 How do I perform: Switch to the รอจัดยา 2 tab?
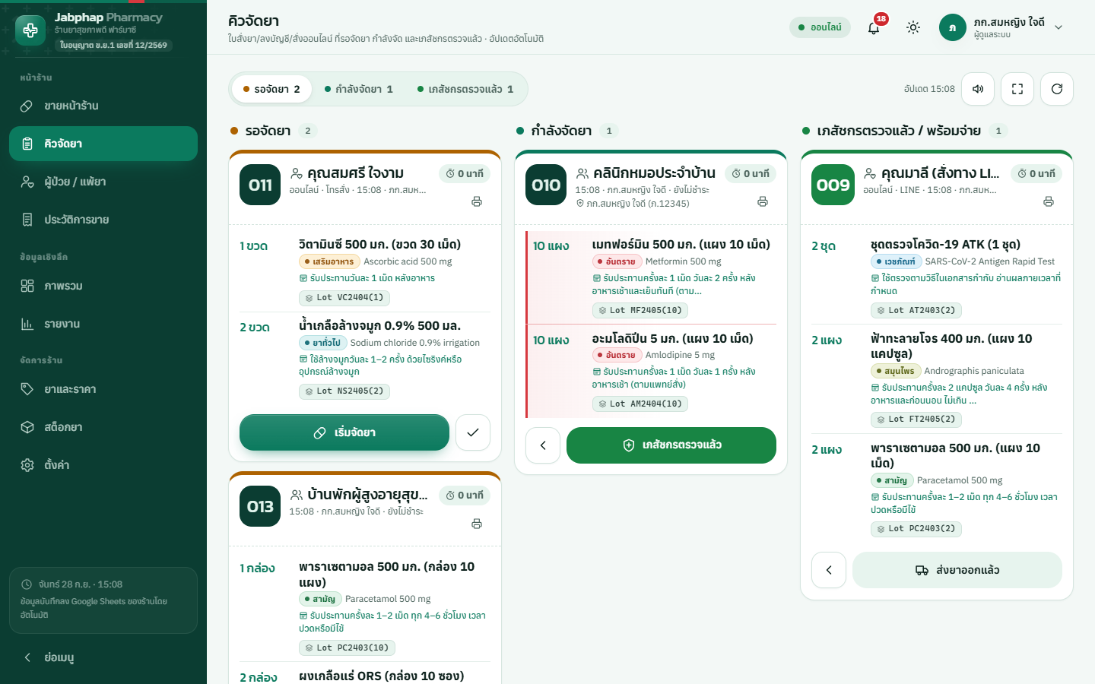271,89
